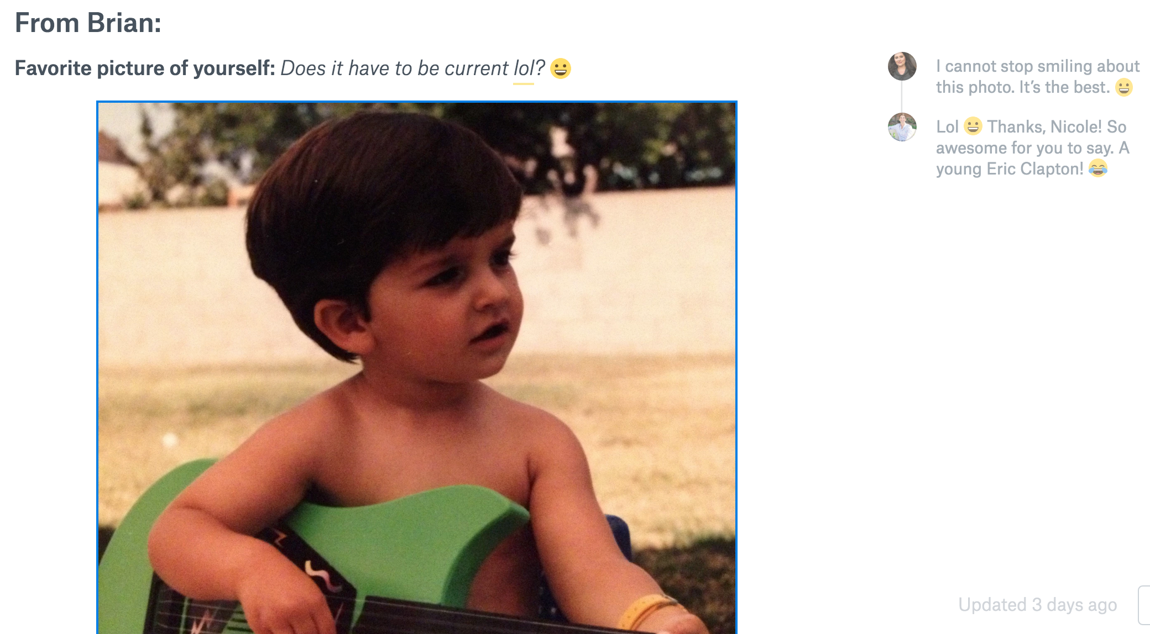Click the "Updated 3 days ago" timestamp
The image size is (1150, 634).
coord(1037,605)
